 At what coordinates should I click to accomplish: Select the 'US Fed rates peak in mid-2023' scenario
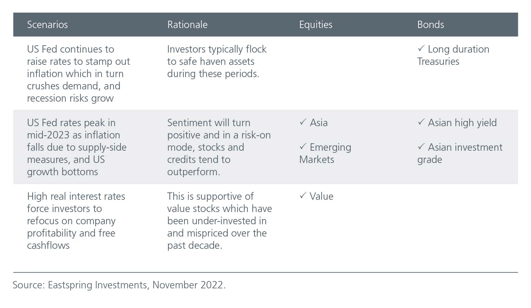[x=77, y=147]
